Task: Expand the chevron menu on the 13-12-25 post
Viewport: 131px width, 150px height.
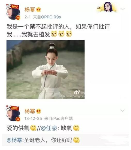Action: 122,111
